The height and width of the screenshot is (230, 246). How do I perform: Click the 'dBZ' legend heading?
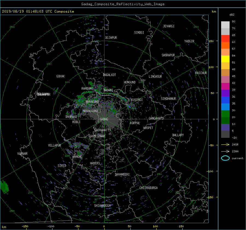pyautogui.click(x=232, y=14)
